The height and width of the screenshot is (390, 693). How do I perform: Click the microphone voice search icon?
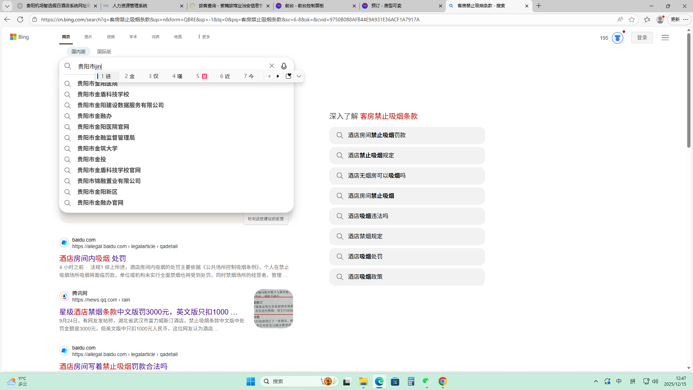284,66
